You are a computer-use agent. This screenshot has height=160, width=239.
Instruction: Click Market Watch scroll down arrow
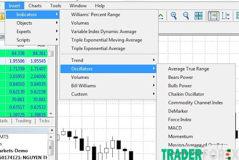tap(51, 113)
